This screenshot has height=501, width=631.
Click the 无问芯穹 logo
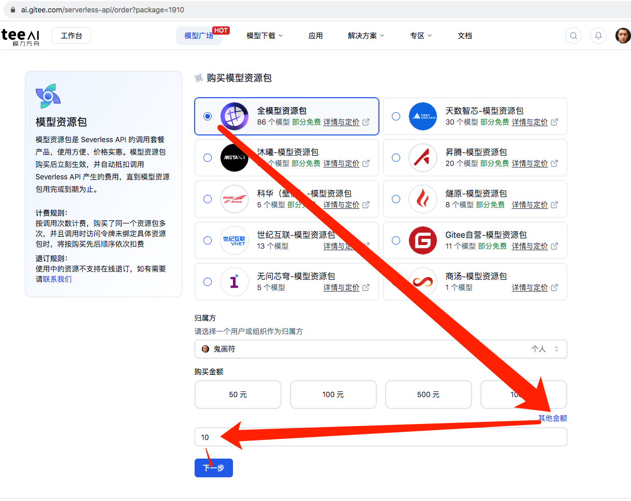click(234, 282)
